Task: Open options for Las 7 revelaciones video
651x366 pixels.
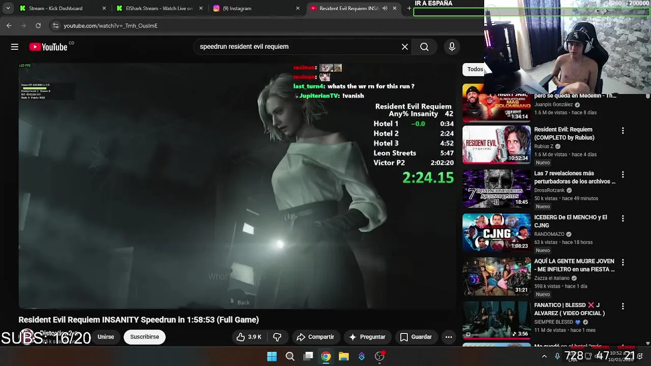Action: pos(623,174)
